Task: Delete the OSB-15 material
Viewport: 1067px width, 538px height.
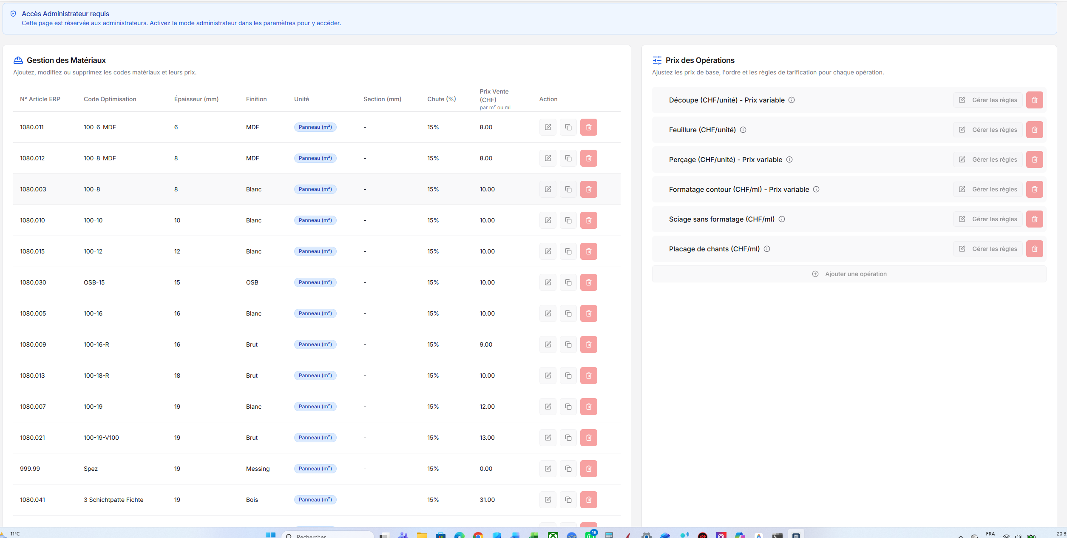Action: (589, 282)
